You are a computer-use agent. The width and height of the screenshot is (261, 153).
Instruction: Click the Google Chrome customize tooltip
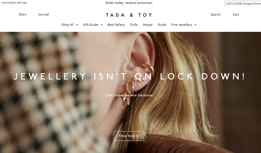coord(243,4)
